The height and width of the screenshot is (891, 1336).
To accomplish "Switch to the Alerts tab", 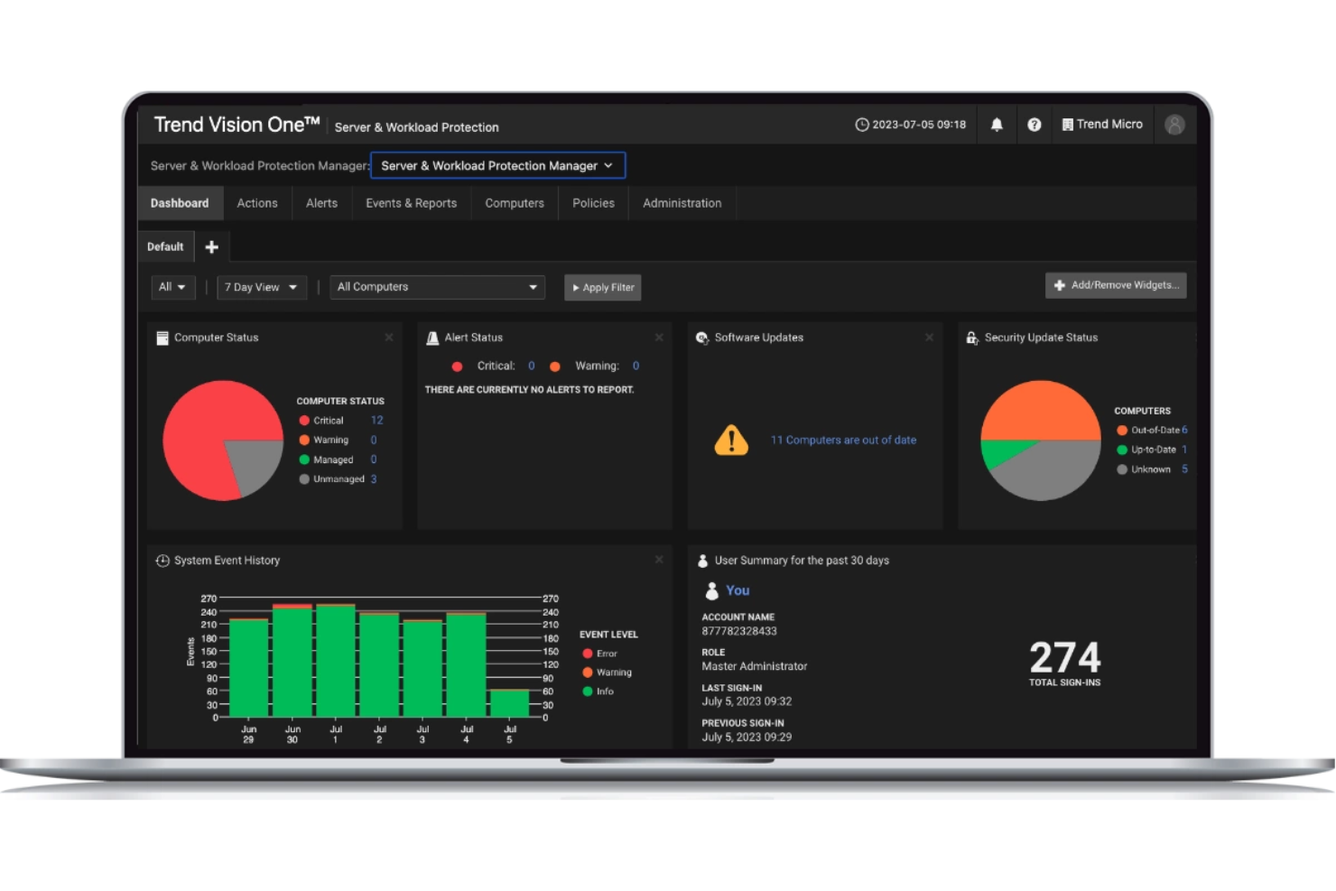I will pos(321,203).
